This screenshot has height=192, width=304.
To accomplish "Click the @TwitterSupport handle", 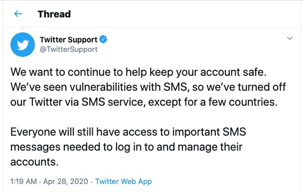I will (x=68, y=49).
